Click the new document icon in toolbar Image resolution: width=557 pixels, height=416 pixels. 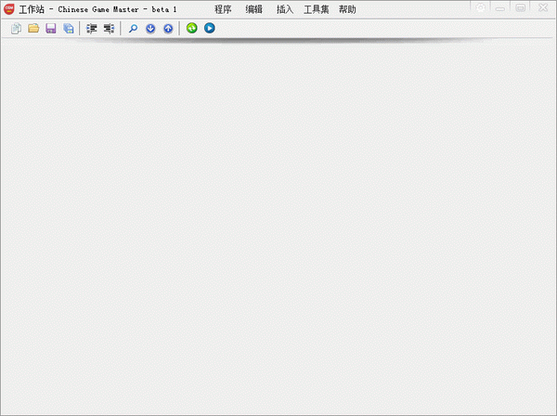point(16,29)
